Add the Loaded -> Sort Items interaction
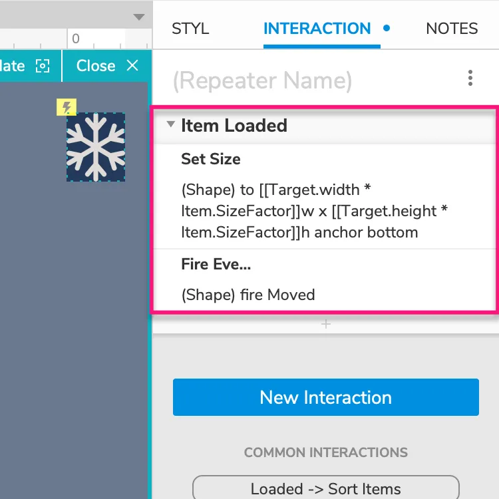Viewport: 499px width, 499px height. pos(325,489)
